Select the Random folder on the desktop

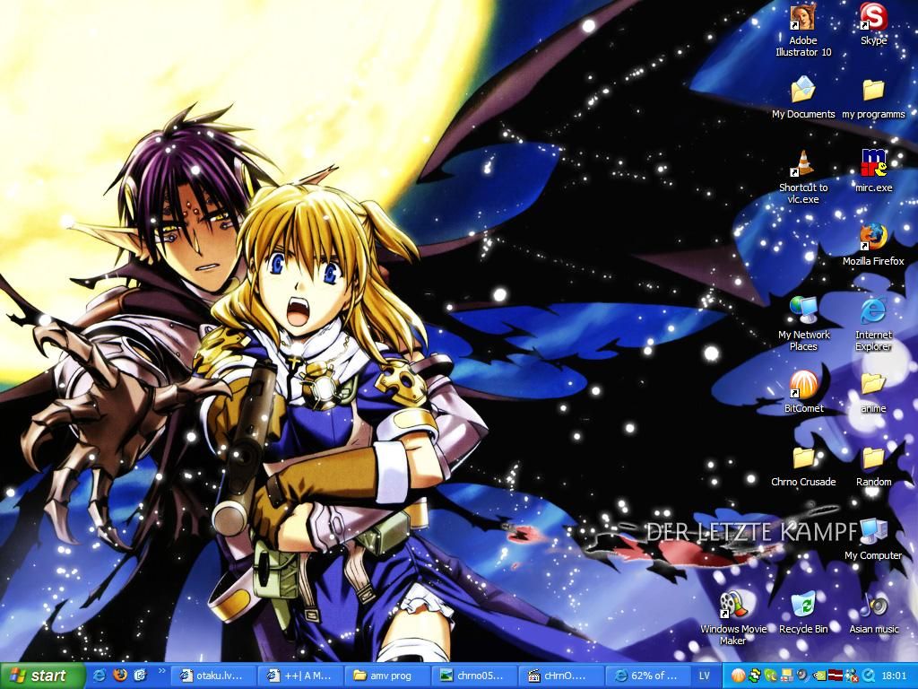click(x=873, y=466)
